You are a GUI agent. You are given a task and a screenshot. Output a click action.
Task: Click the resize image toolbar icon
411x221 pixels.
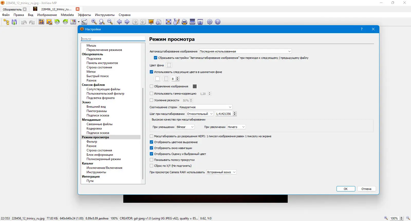tap(49, 22)
